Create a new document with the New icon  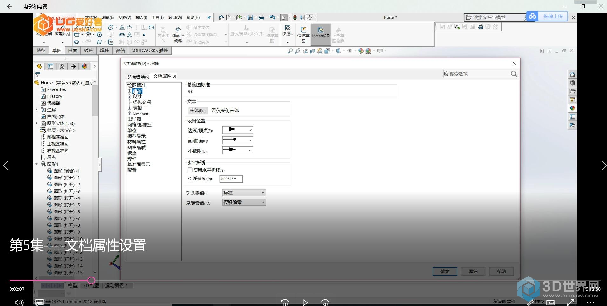pyautogui.click(x=228, y=17)
